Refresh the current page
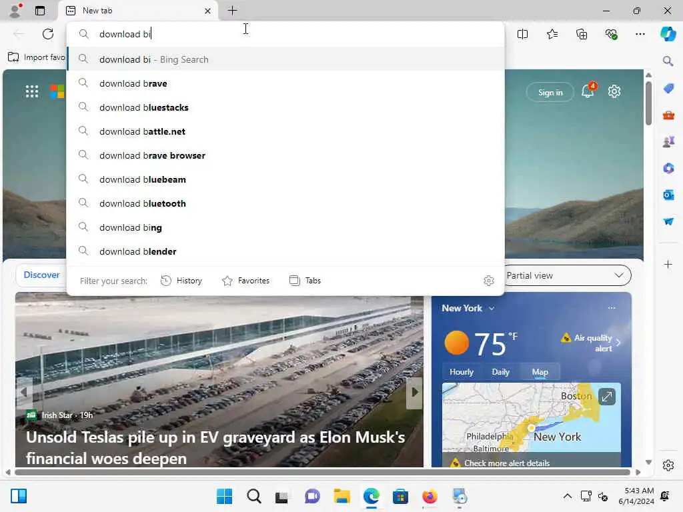This screenshot has height=512, width=683. click(x=48, y=34)
